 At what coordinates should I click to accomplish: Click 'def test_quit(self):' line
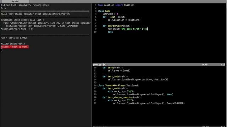(x=115, y=89)
